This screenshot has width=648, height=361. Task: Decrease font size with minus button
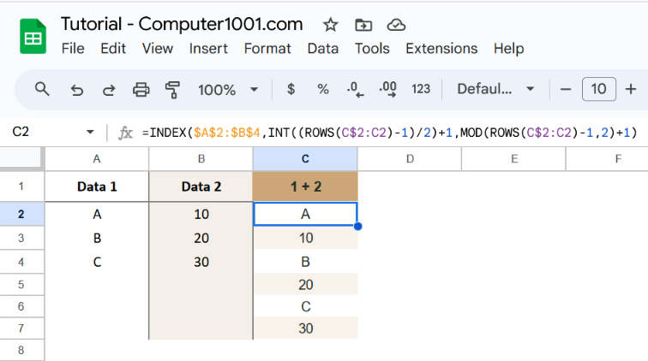(x=566, y=89)
